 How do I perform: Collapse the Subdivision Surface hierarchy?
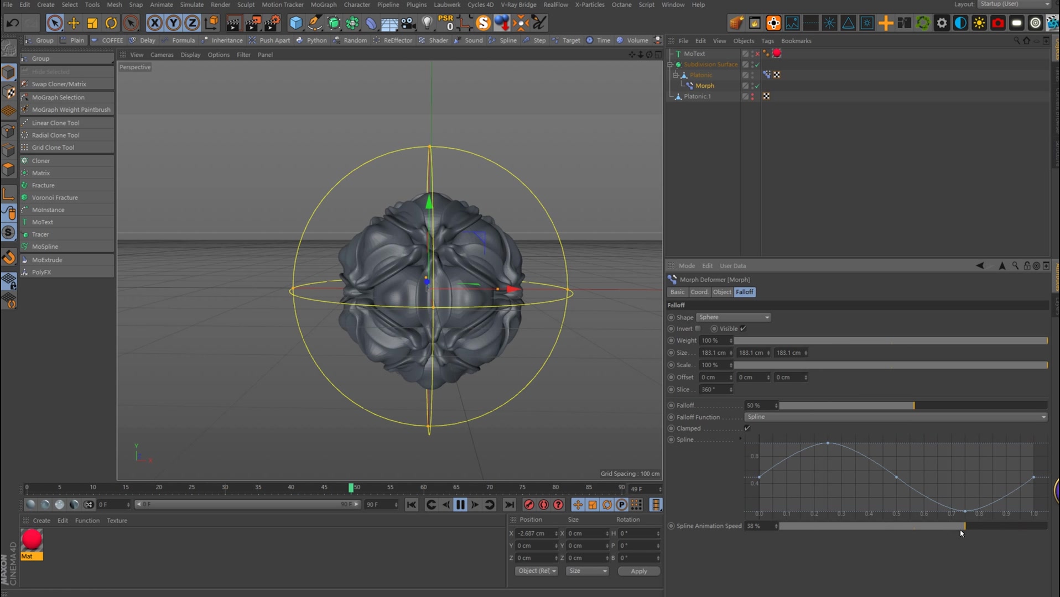pos(670,65)
